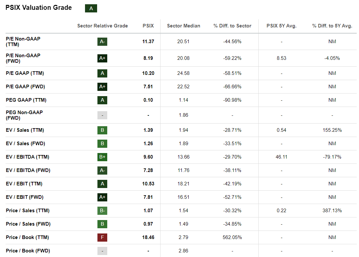
Task: Click the Sector Relative Grade column header
Action: point(102,26)
